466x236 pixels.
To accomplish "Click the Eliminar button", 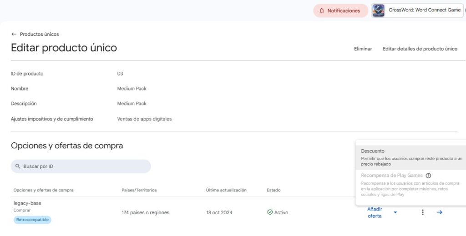I will click(x=363, y=49).
